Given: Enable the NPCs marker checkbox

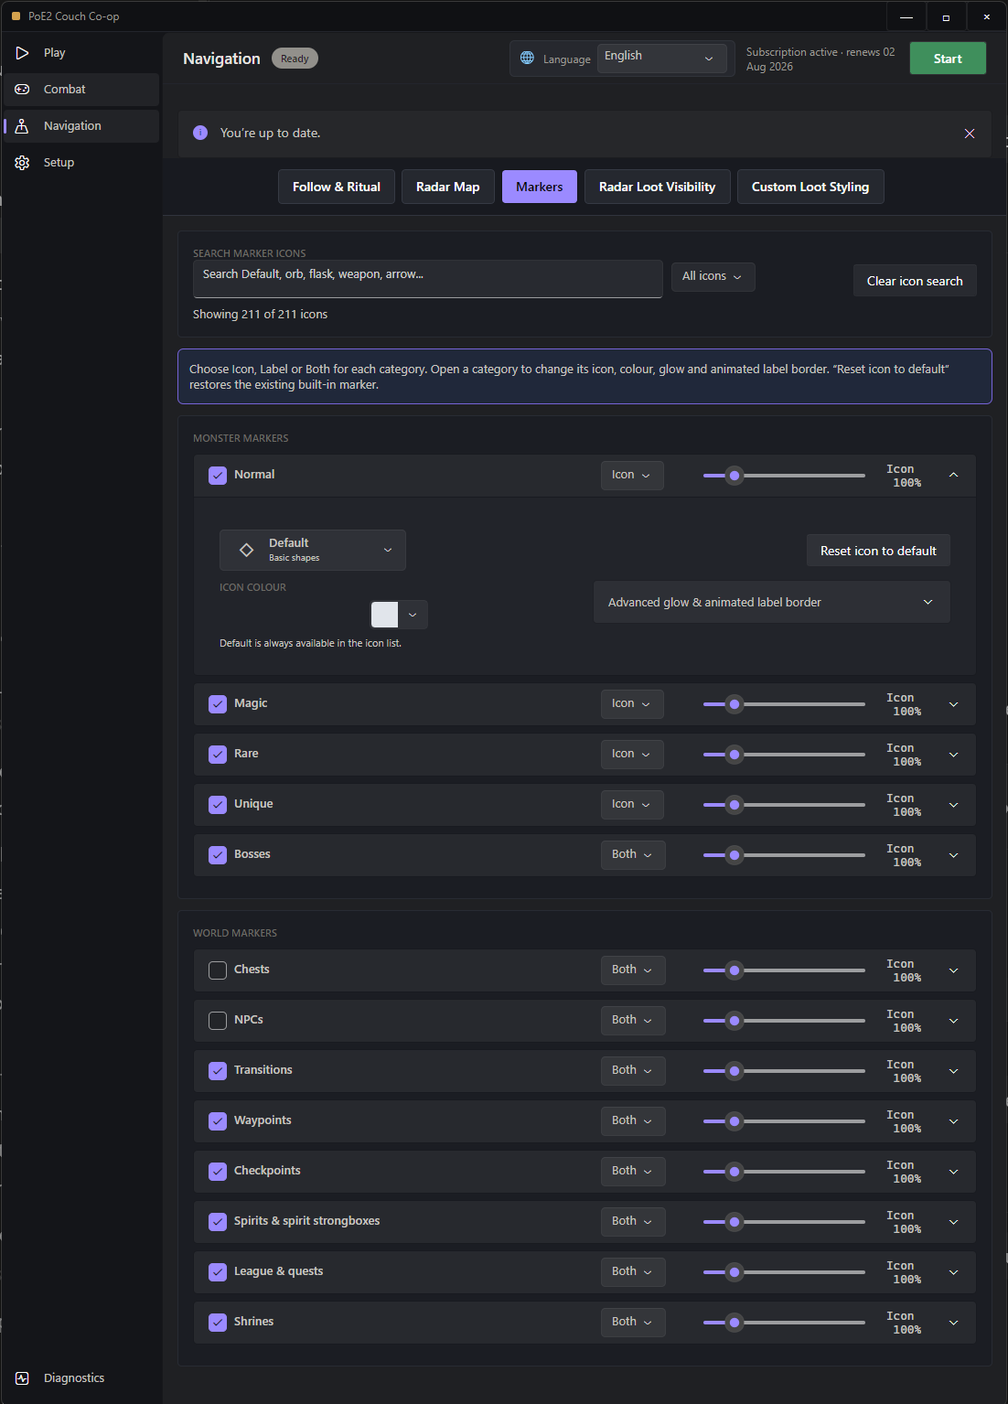Looking at the screenshot, I should [218, 1021].
